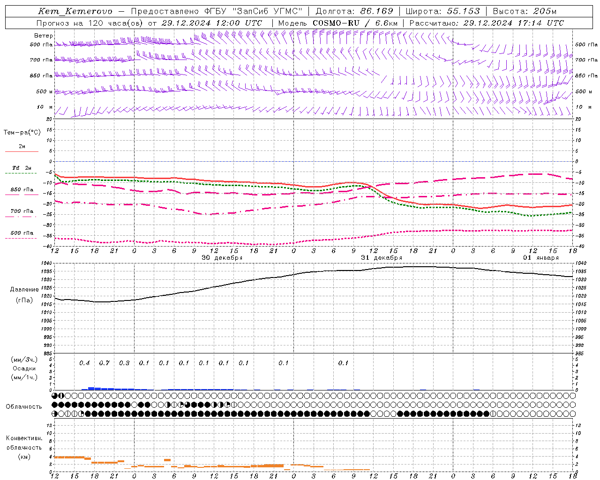Select the 850 гПа temperature legend line
The width and height of the screenshot is (600, 480).
(22, 194)
